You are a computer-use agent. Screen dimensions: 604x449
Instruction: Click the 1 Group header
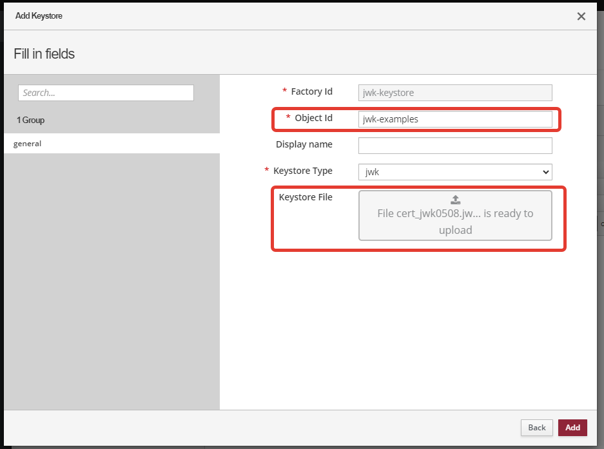tap(31, 120)
